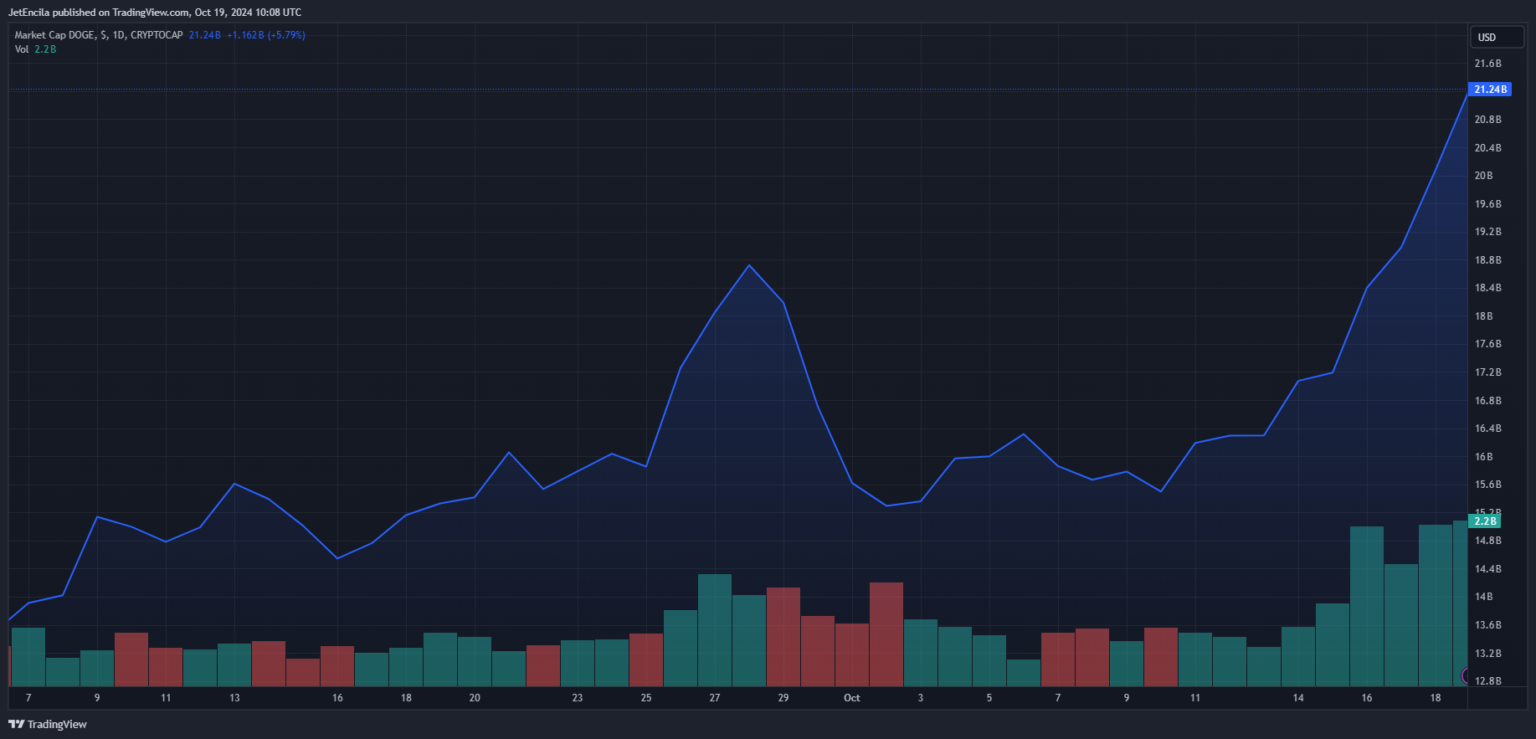
Task: Click the 16.8B price axis label
Action: [x=1488, y=401]
